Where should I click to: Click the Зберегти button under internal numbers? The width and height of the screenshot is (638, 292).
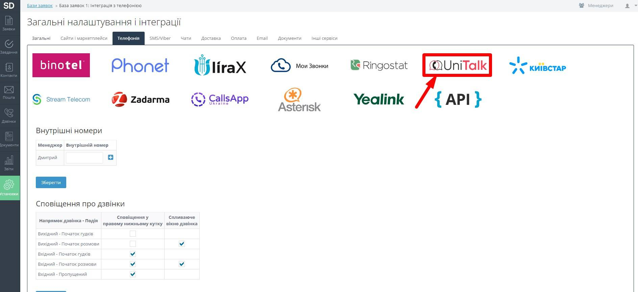point(51,182)
